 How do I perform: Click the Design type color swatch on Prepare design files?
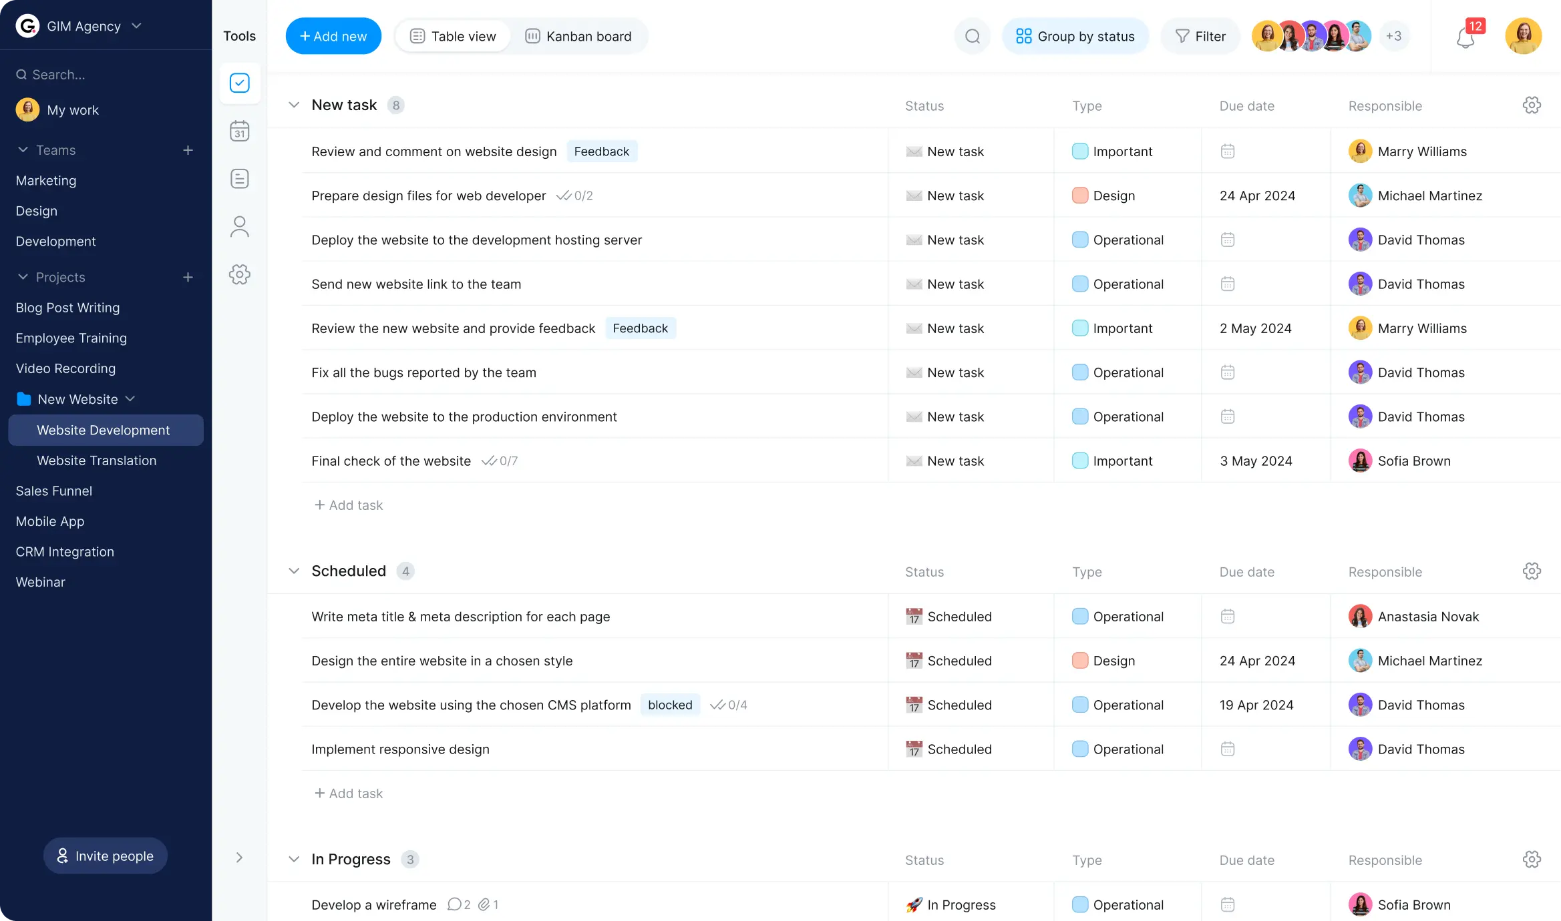(1079, 195)
